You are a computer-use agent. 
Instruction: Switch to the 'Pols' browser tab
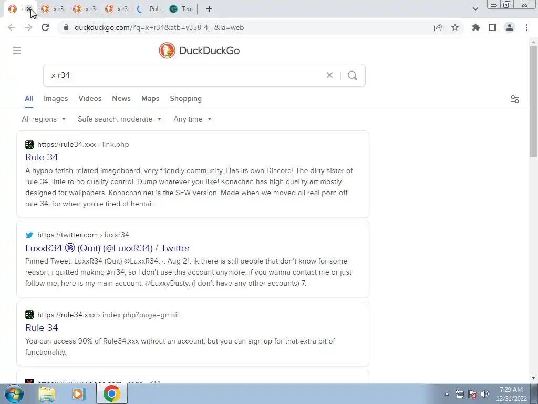point(149,9)
